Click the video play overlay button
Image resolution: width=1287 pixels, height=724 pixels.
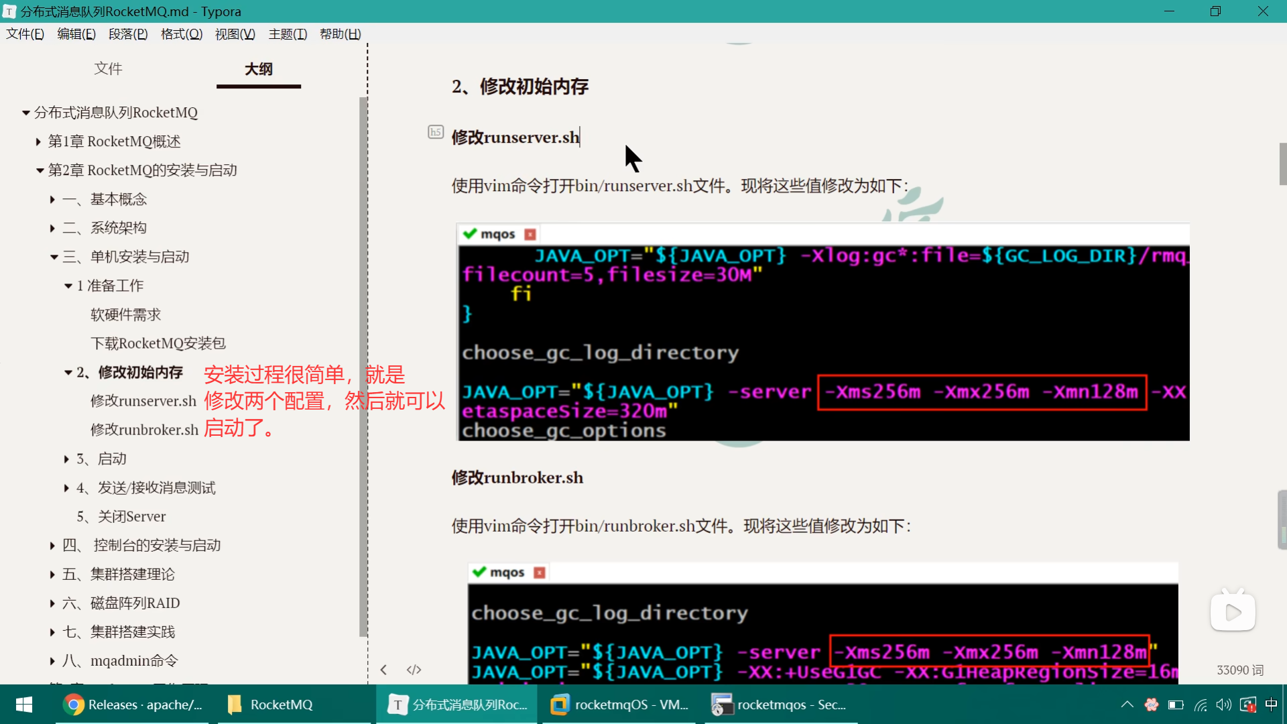click(1233, 611)
